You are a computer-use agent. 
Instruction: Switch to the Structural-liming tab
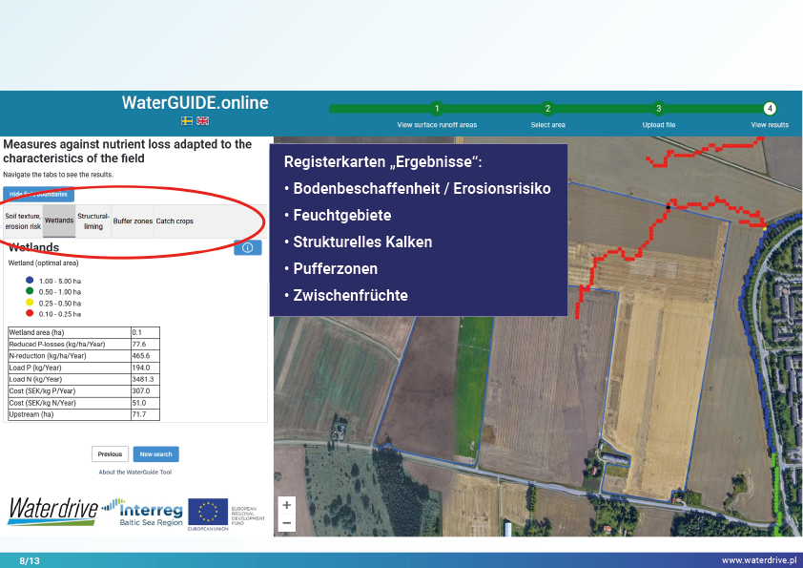(93, 221)
